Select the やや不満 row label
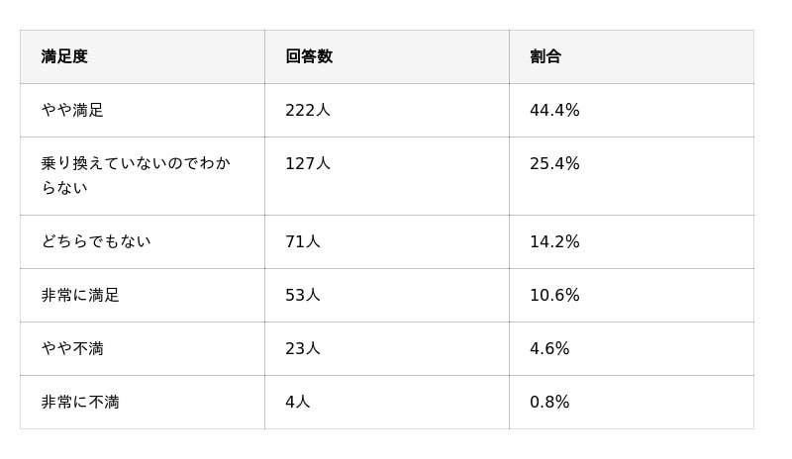792x459 pixels. click(72, 348)
